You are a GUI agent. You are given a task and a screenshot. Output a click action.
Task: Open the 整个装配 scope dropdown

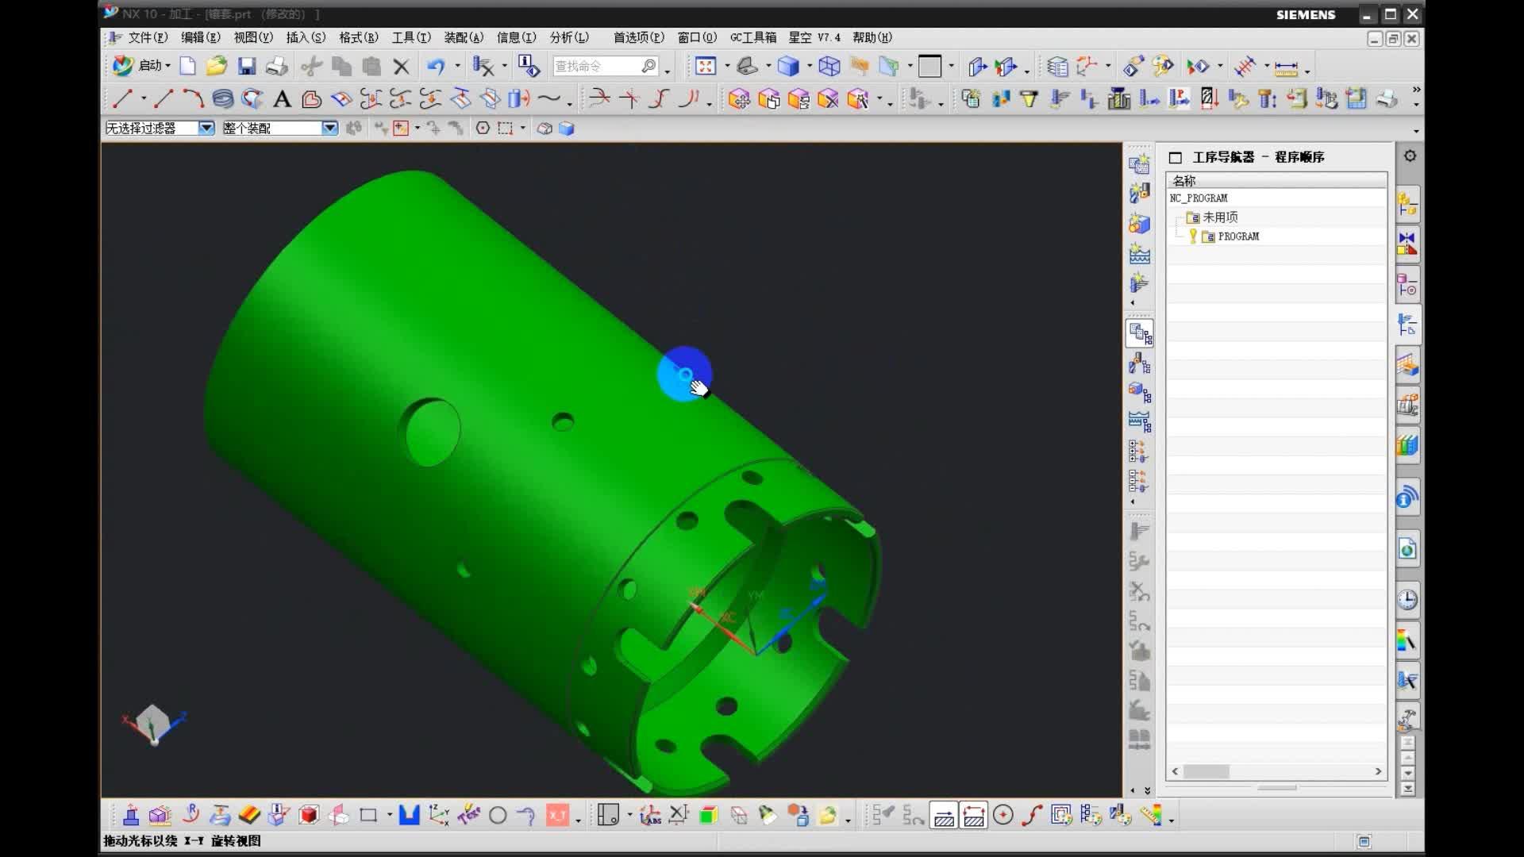click(329, 128)
